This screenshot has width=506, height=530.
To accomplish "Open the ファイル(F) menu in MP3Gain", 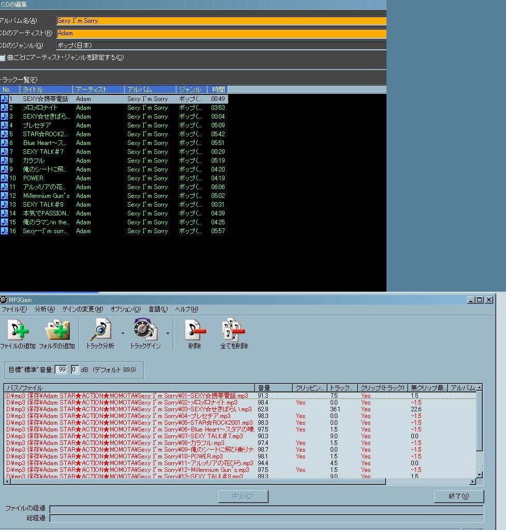I will coord(14,309).
